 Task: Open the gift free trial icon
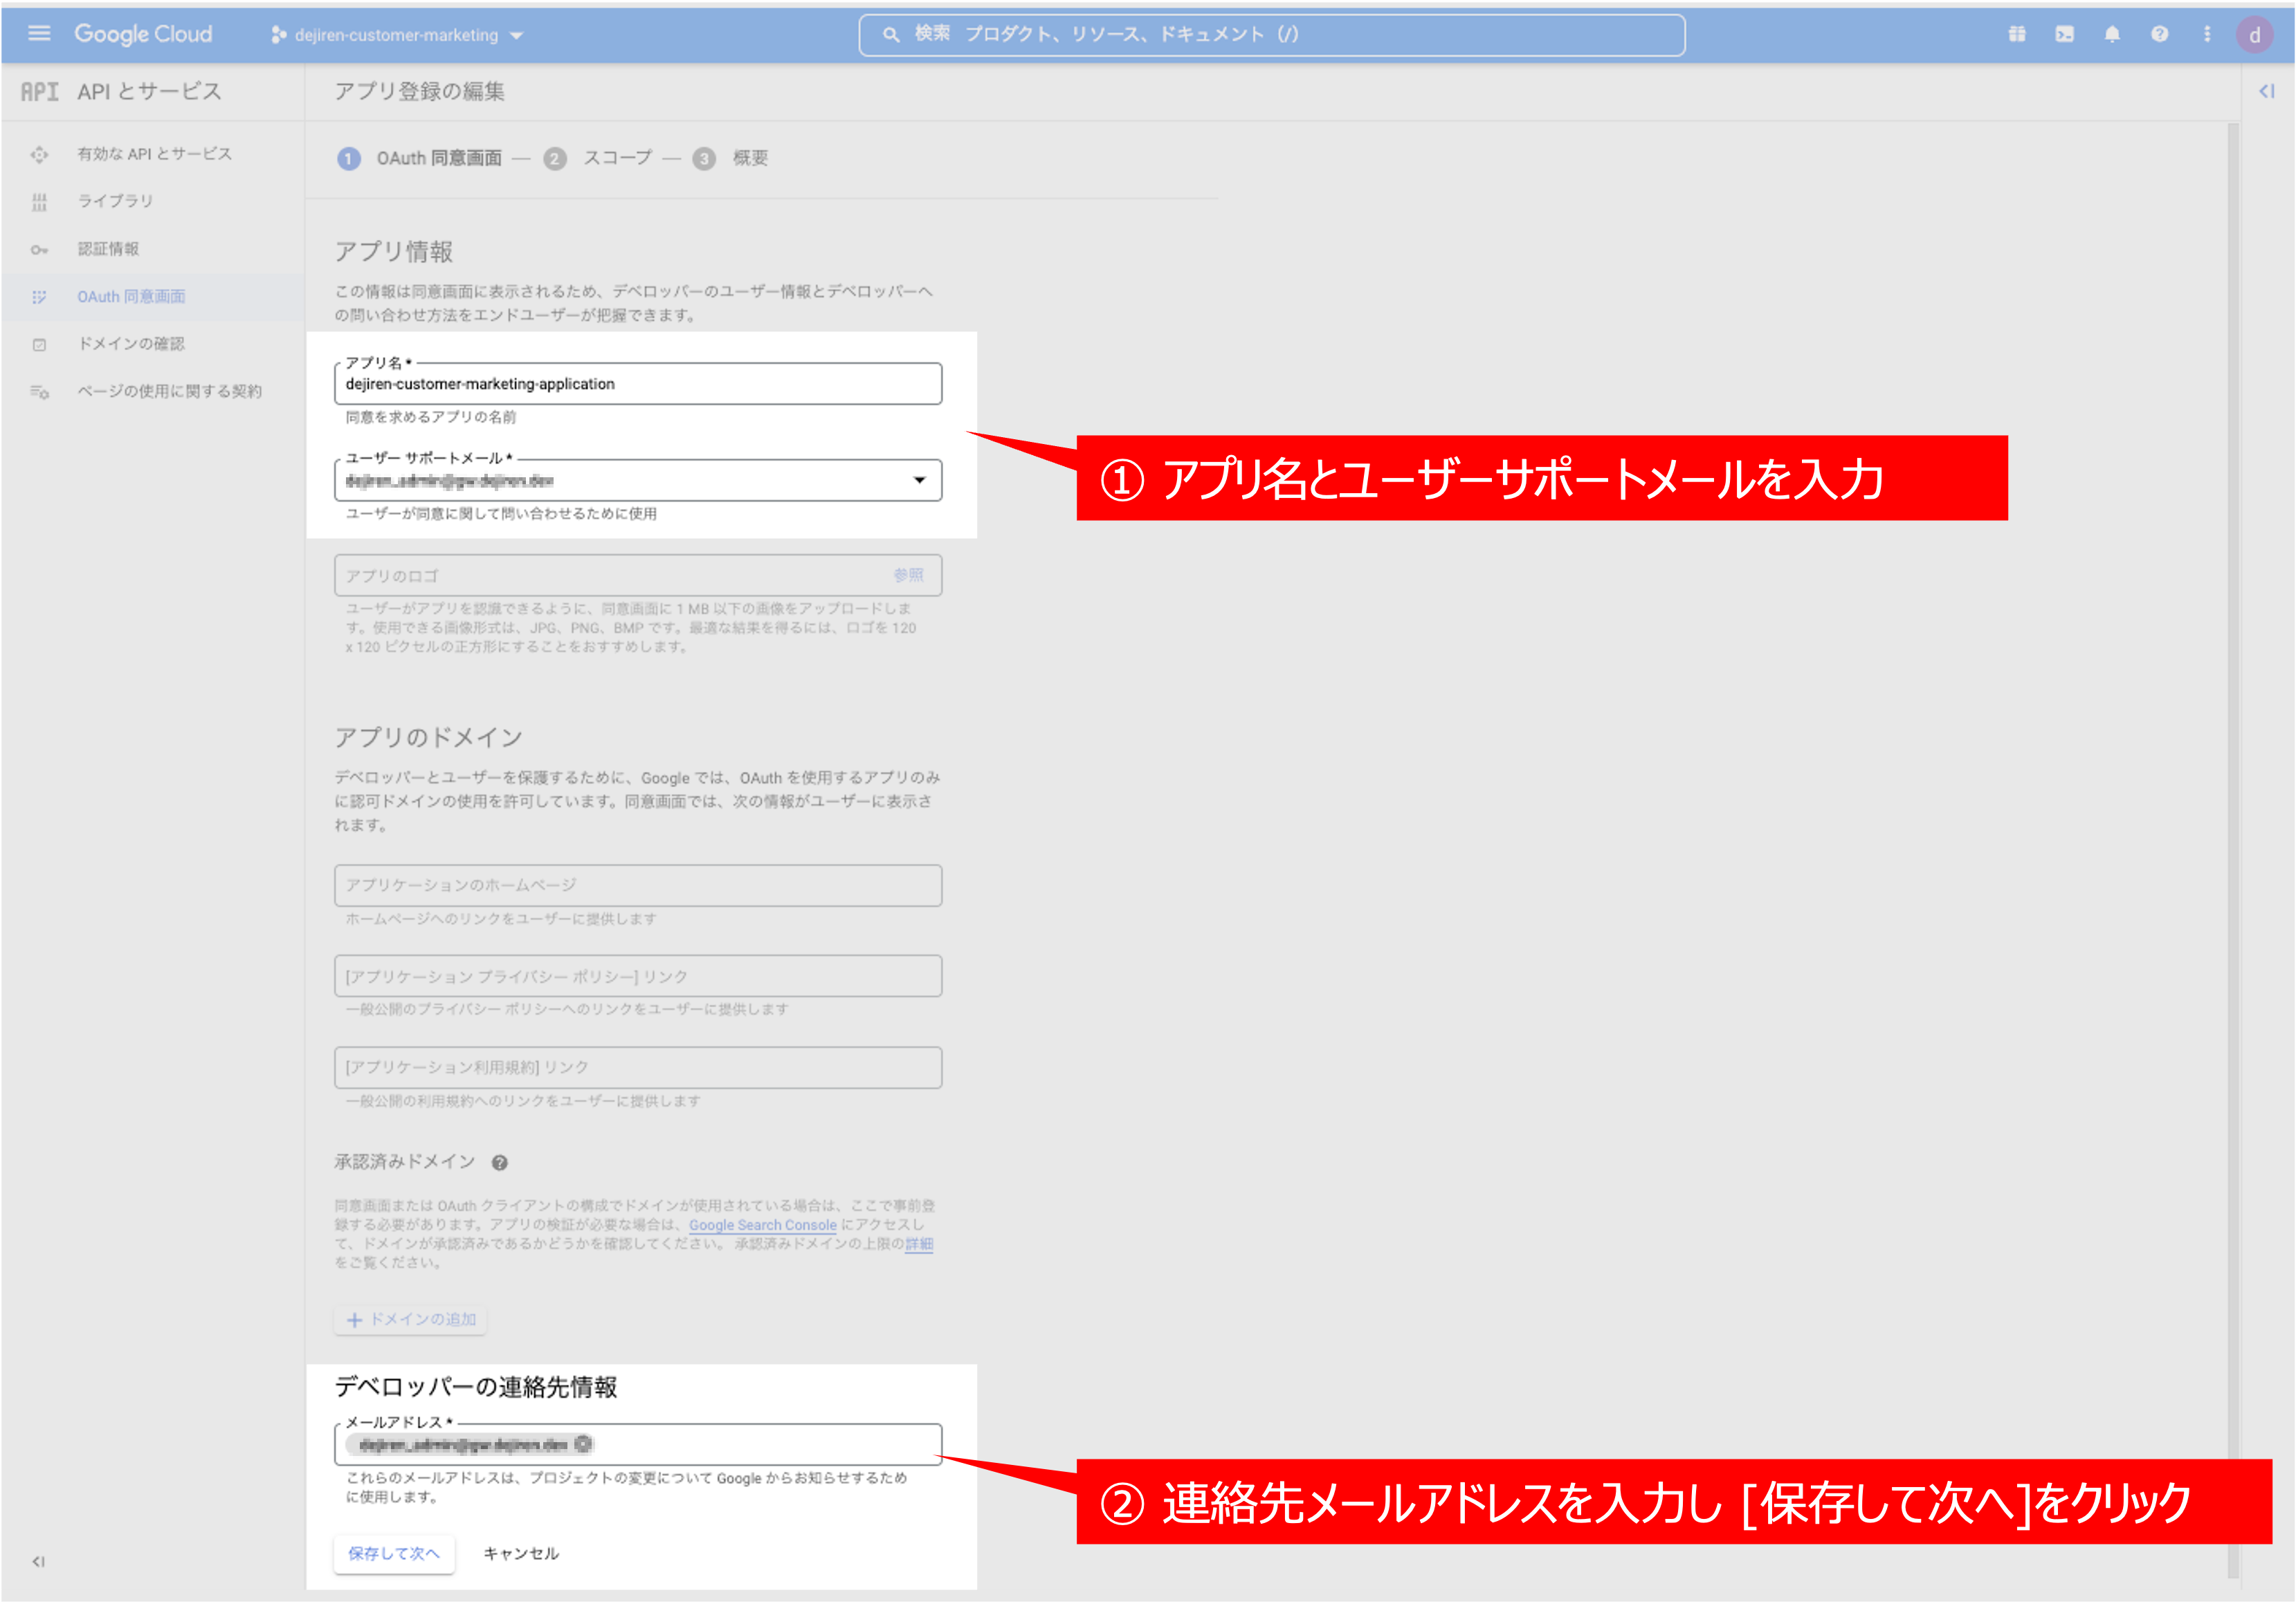tap(2016, 34)
